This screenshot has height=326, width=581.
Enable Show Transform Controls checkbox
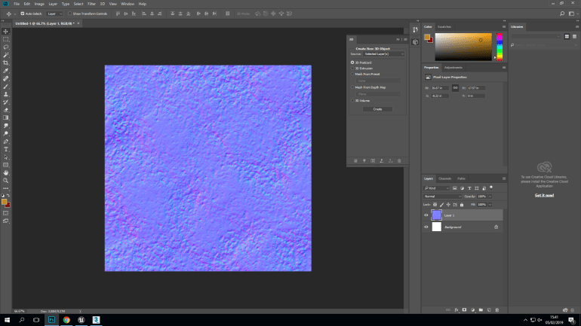pos(69,14)
